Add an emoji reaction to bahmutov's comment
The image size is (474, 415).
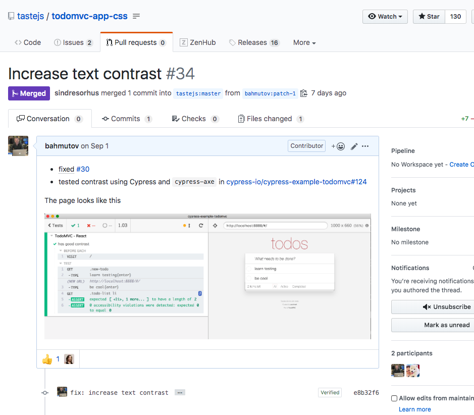point(338,146)
